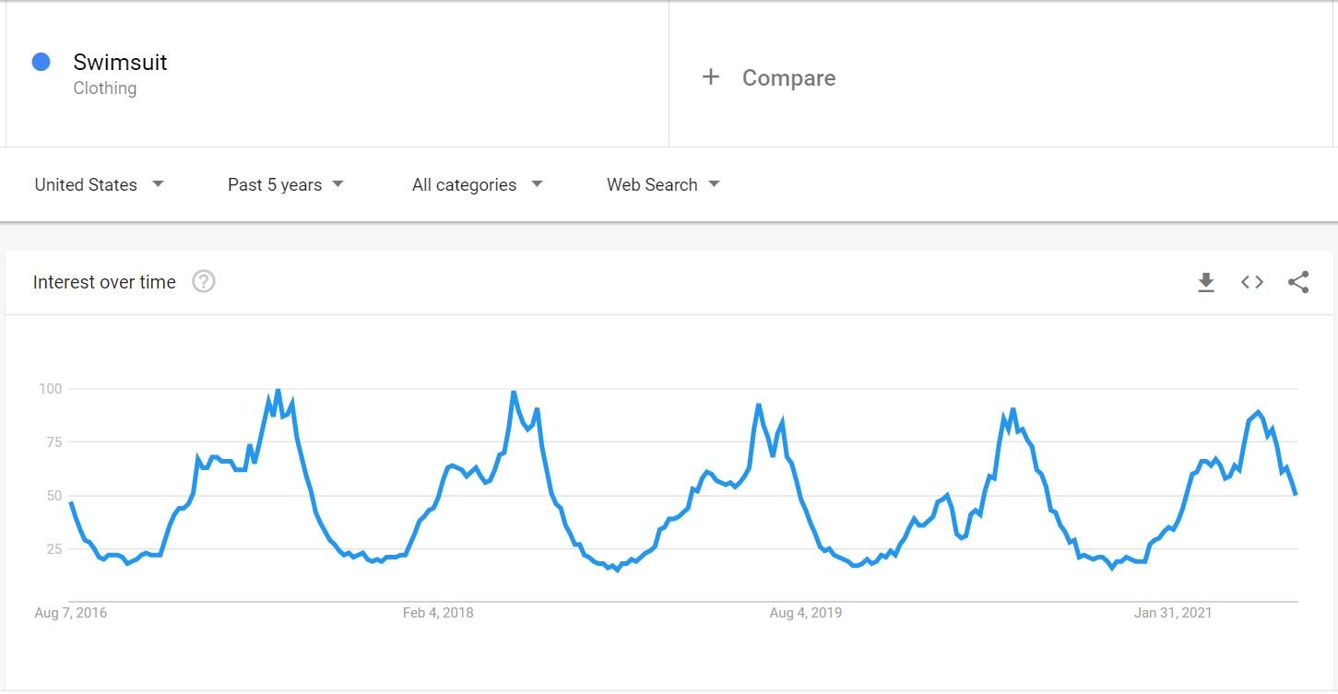Open the United States region dropdown
Image resolution: width=1338 pixels, height=694 pixels.
click(99, 184)
